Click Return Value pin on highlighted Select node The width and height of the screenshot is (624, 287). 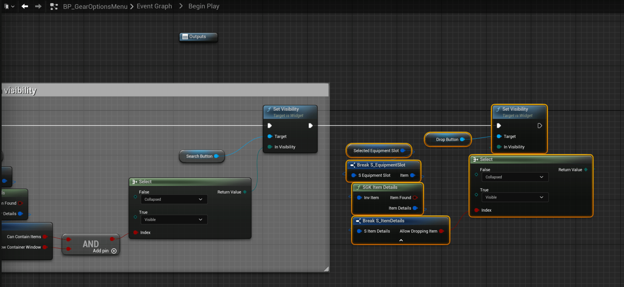[x=586, y=170]
